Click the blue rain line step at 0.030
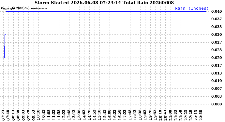Image resolution: width=225 pixels, height=122 pixels. [x=5, y=34]
